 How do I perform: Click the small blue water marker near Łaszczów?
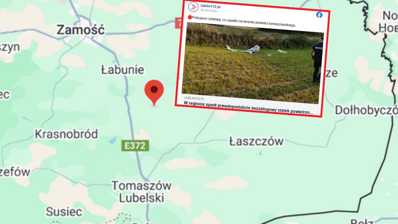click(260, 153)
